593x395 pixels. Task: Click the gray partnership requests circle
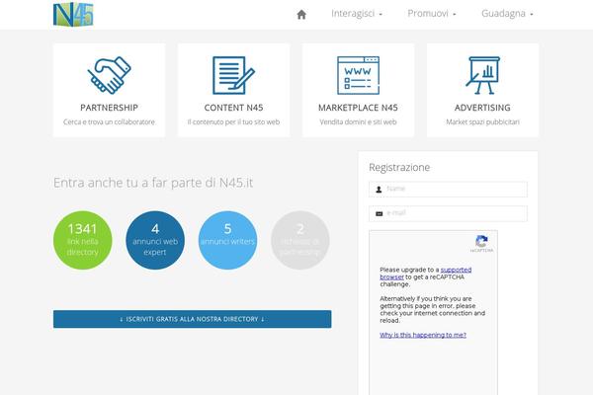pos(300,240)
